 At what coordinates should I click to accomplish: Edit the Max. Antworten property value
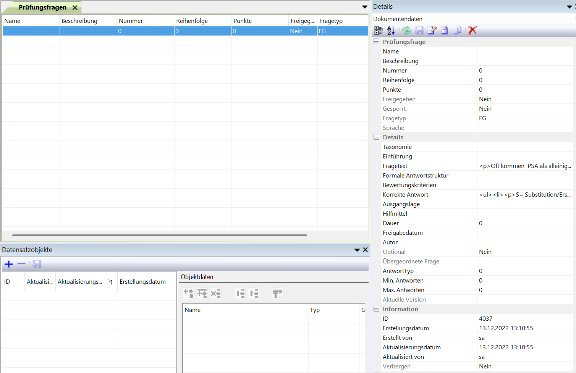pyautogui.click(x=525, y=290)
